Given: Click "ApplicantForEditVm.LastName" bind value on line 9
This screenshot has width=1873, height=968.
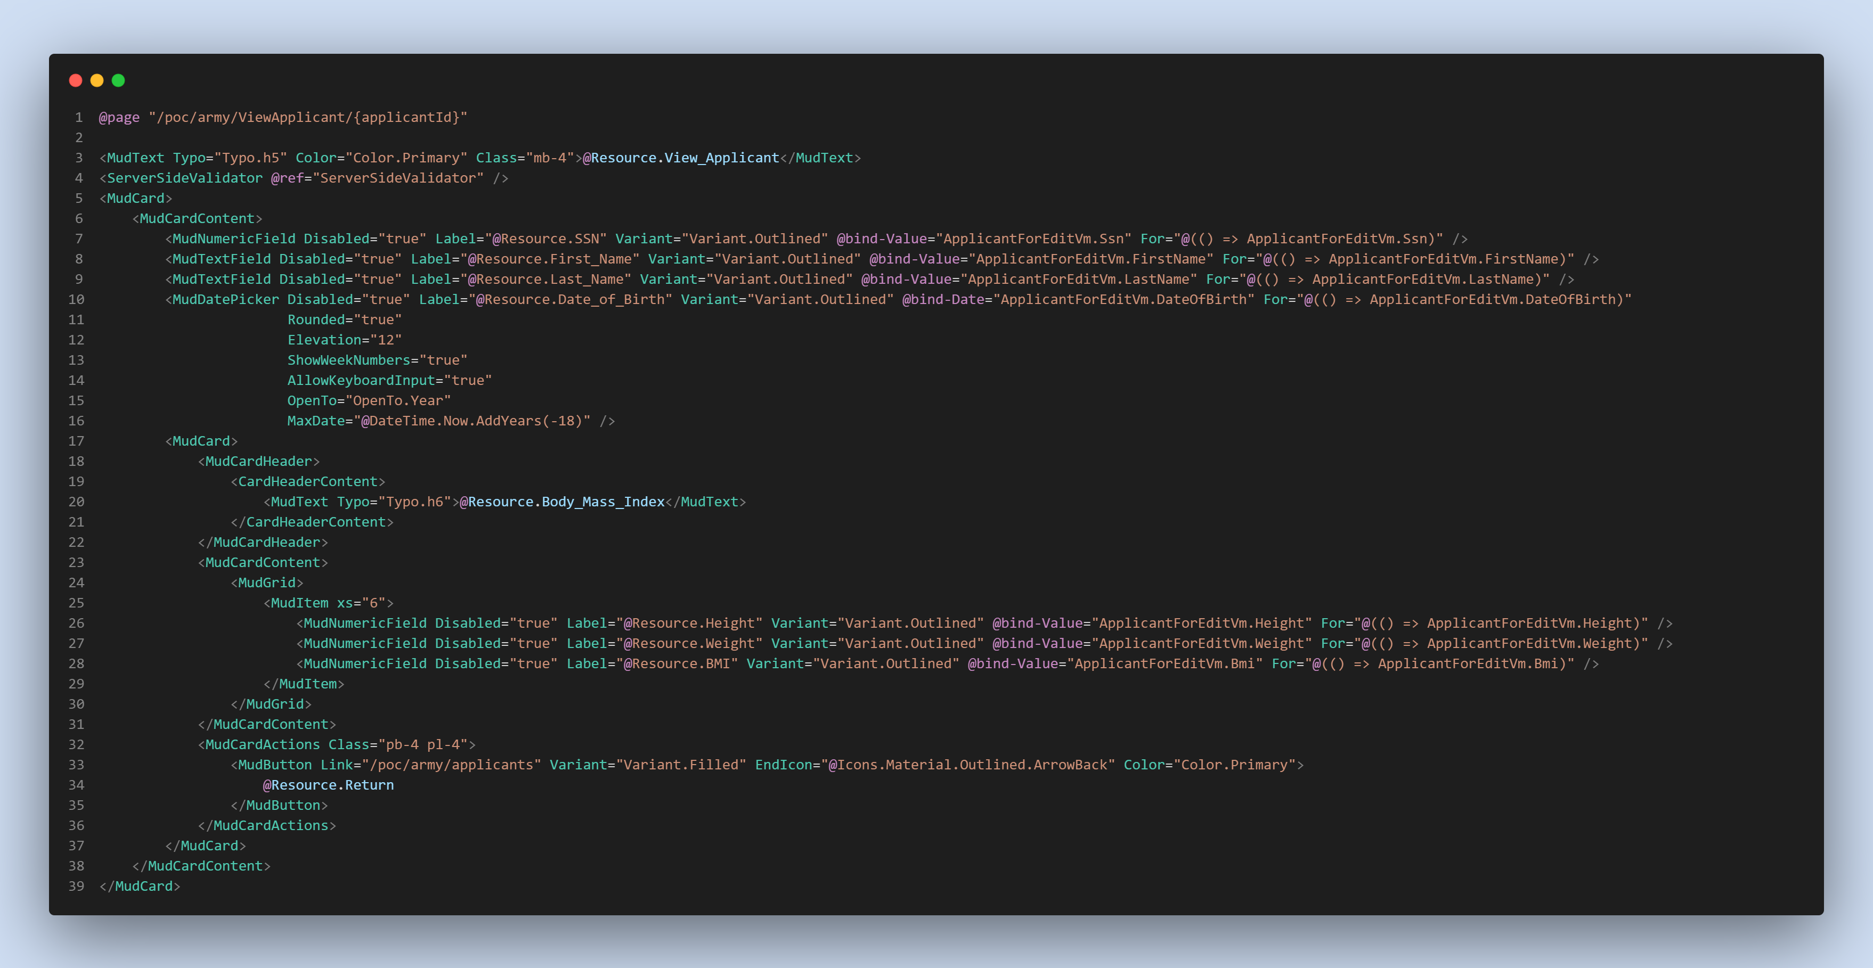Looking at the screenshot, I should click(x=1079, y=280).
